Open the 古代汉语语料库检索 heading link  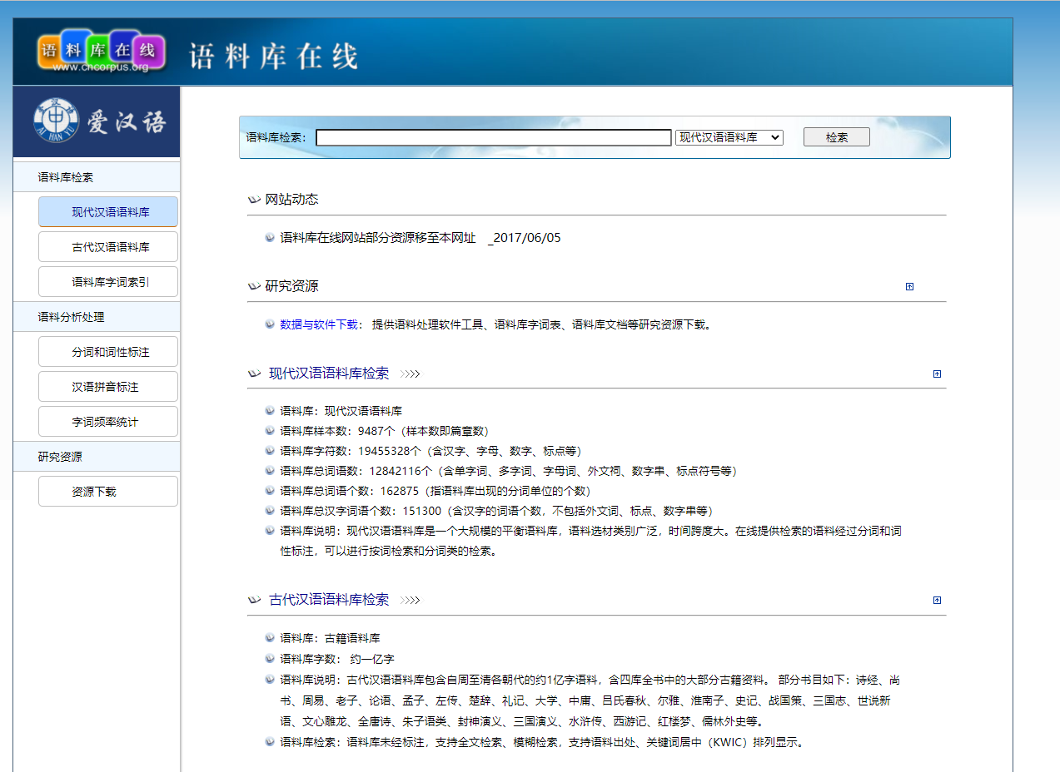pyautogui.click(x=329, y=600)
